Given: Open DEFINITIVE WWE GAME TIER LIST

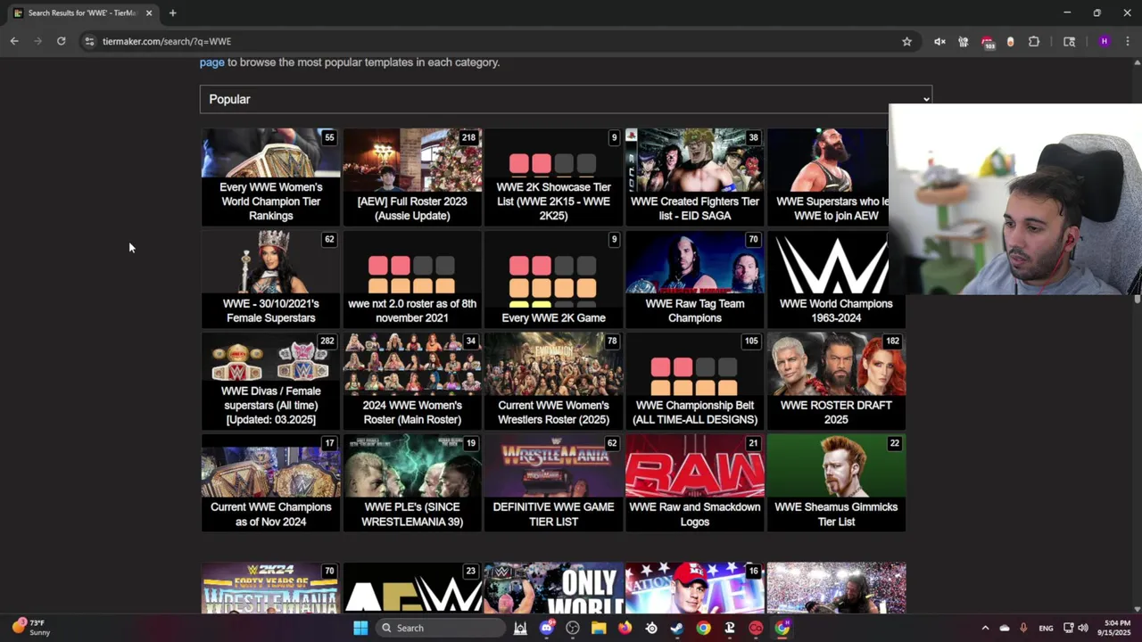Looking at the screenshot, I should tap(553, 482).
